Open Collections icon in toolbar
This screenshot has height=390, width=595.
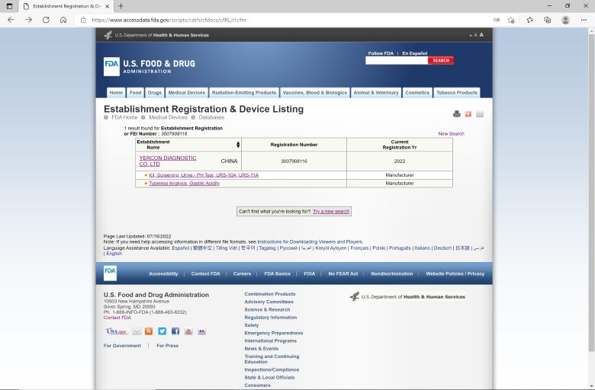pyautogui.click(x=547, y=20)
